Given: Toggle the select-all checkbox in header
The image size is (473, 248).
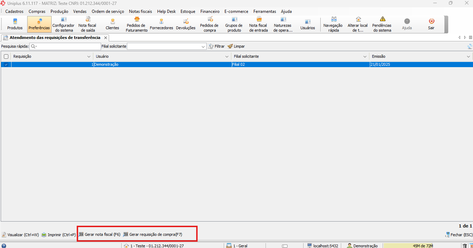Looking at the screenshot, I should 6,56.
